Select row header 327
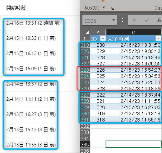 pyautogui.click(x=85, y=95)
